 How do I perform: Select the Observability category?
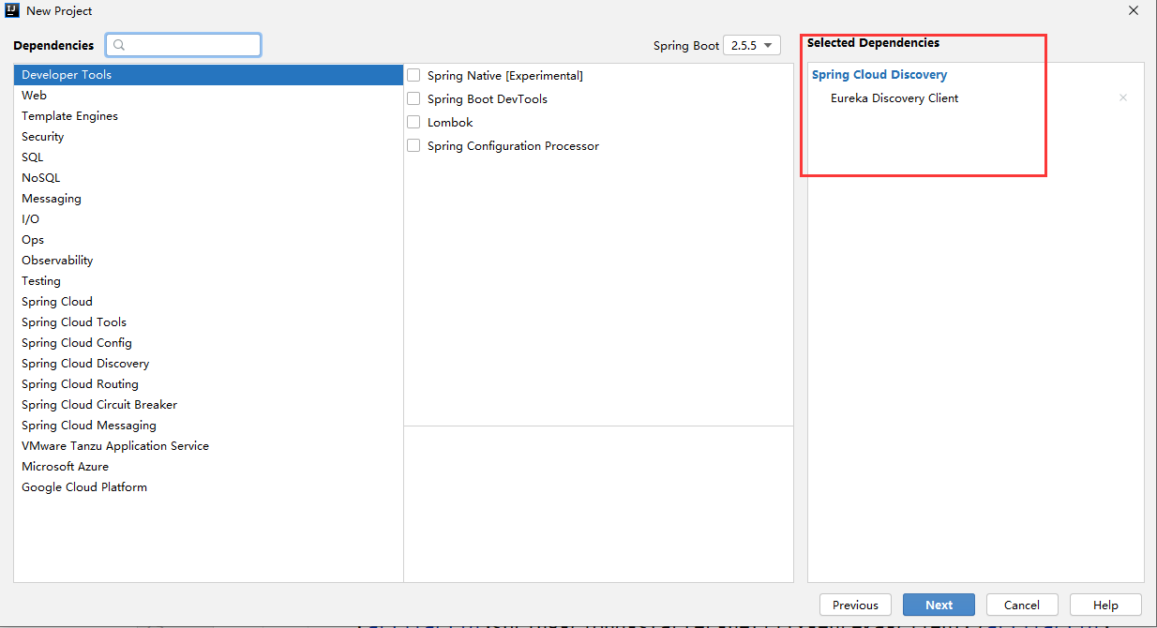pos(208,261)
